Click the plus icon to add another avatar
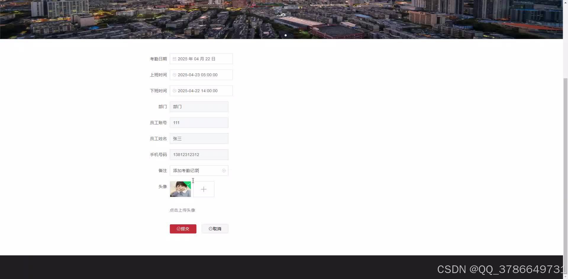 204,189
